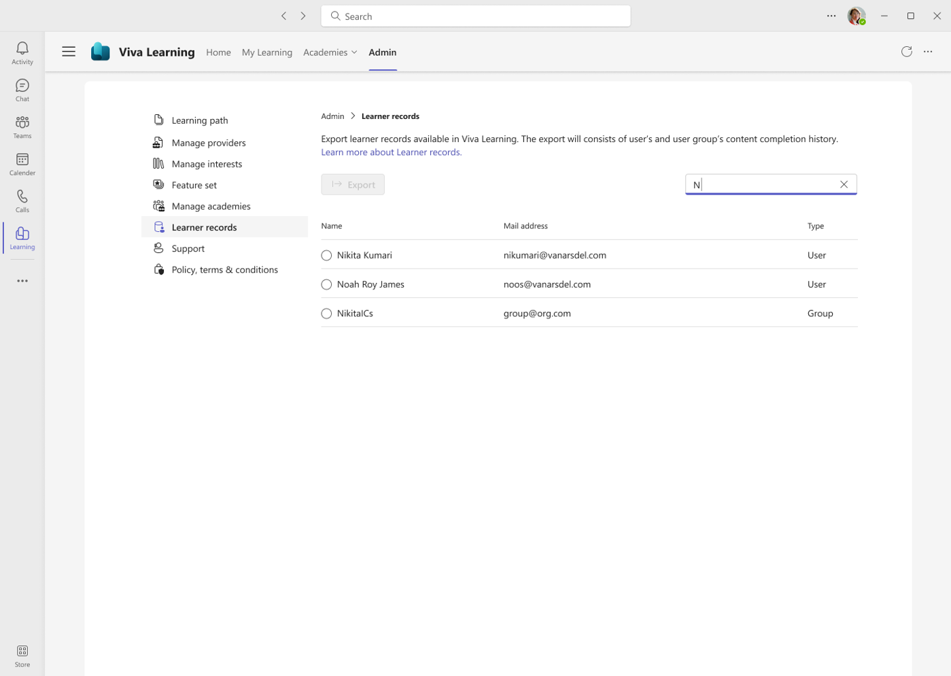Open Learn more about Learner records link
This screenshot has height=676, width=951.
tap(392, 152)
